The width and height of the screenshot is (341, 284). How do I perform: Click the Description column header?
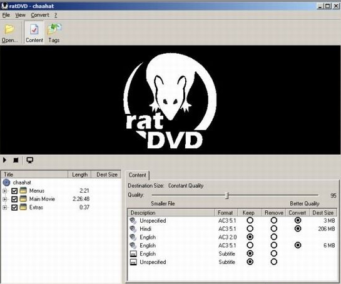pyautogui.click(x=171, y=213)
